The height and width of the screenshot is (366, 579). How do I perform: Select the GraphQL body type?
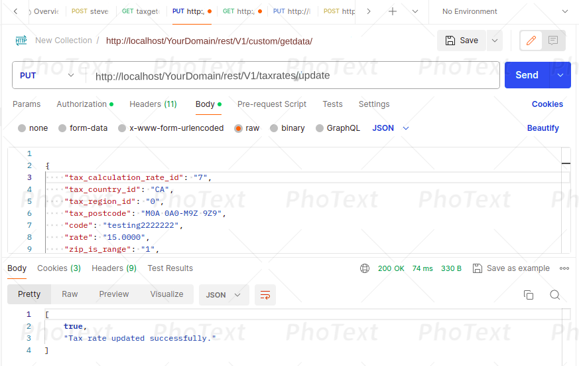point(320,128)
